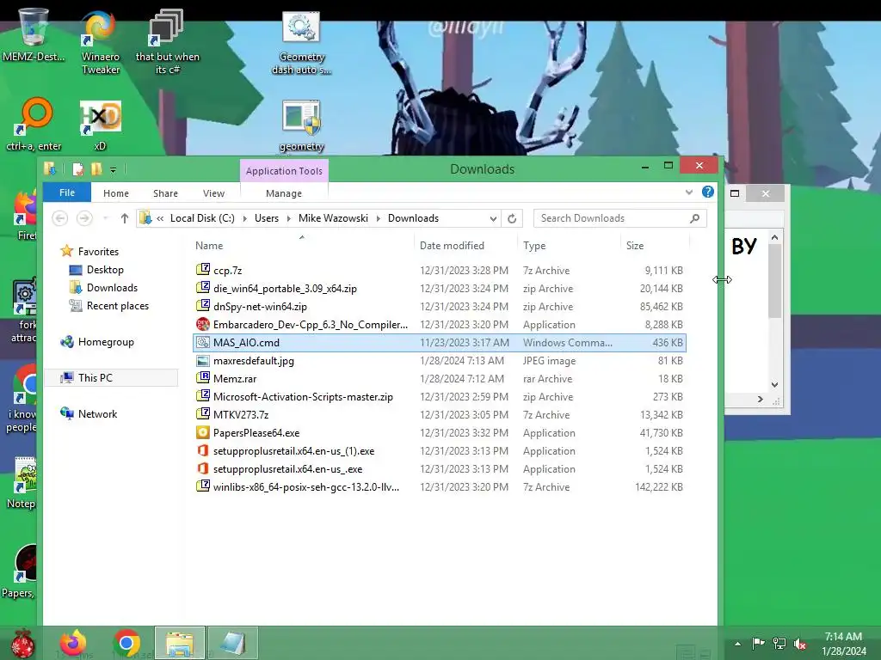881x660 pixels.
Task: Switch to the View ribbon tab
Action: [213, 193]
